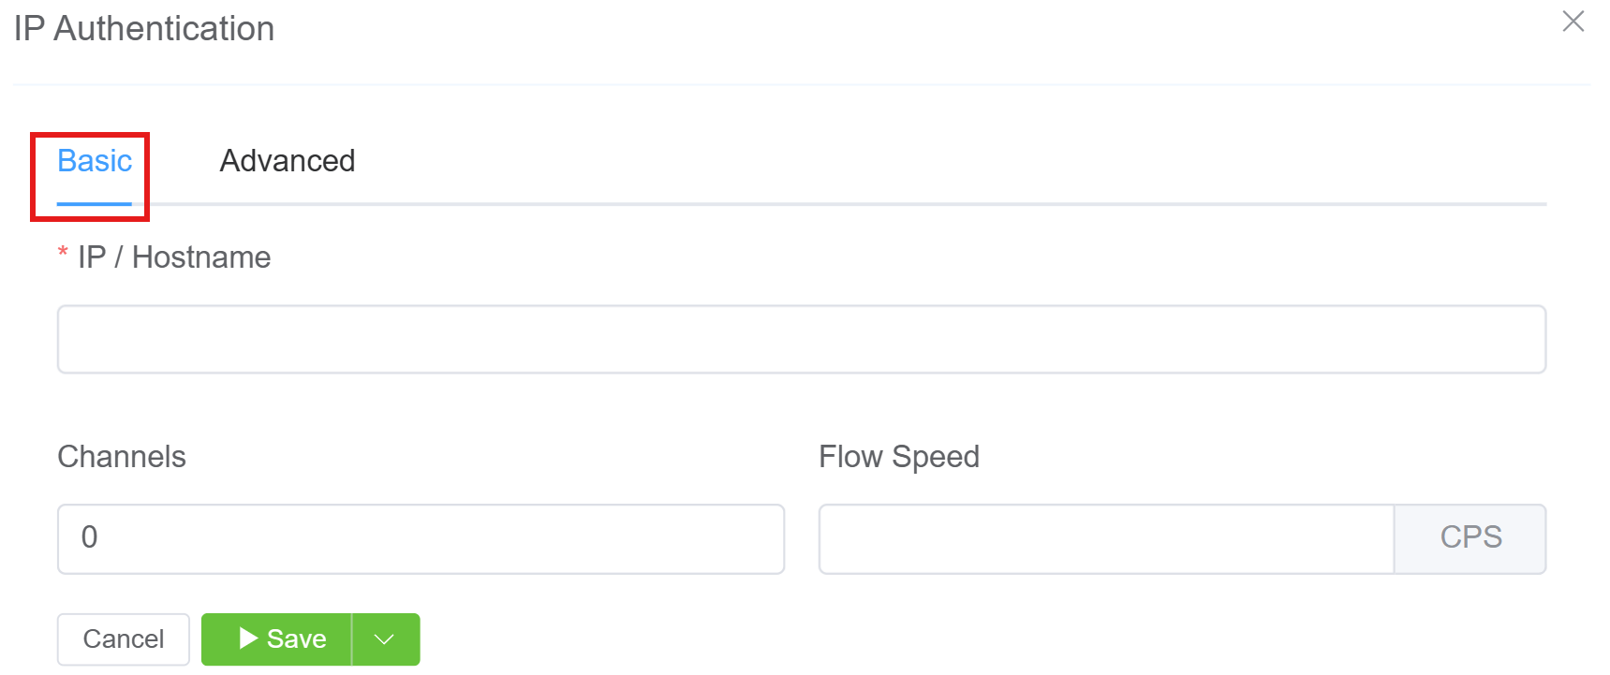
Task: Expand the Save options dropdown arrow
Action: click(384, 639)
